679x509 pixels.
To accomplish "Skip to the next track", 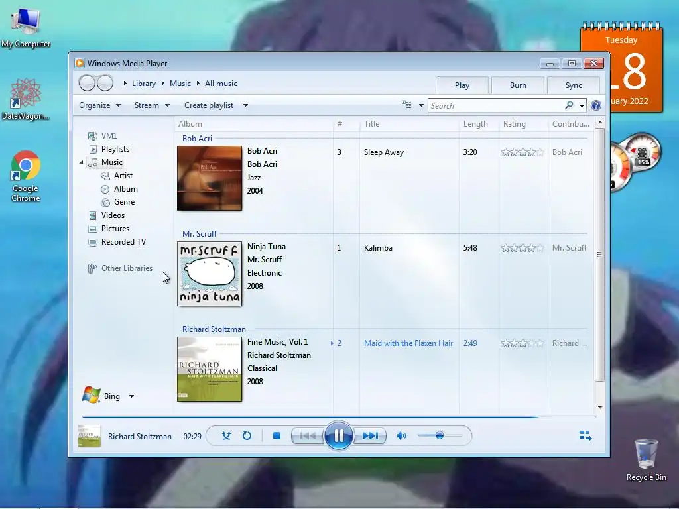I will click(370, 436).
